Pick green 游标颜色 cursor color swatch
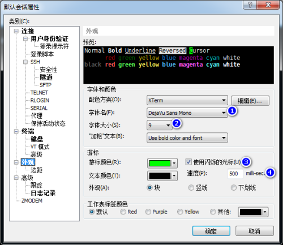This screenshot has width=283, height=245. click(x=162, y=163)
